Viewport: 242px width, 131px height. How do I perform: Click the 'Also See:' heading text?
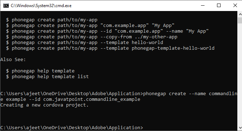point(13,60)
